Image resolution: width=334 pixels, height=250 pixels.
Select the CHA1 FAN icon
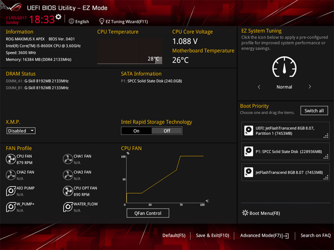(68, 159)
